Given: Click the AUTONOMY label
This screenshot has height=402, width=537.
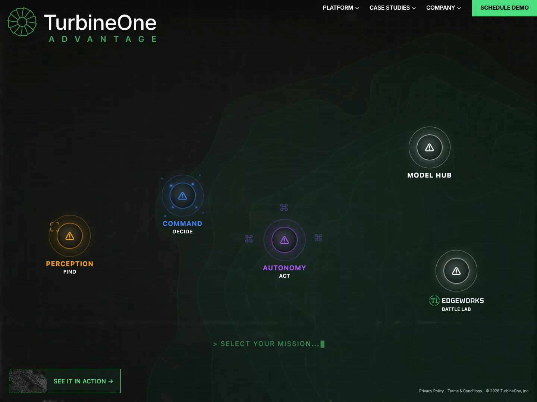Looking at the screenshot, I should 285,268.
